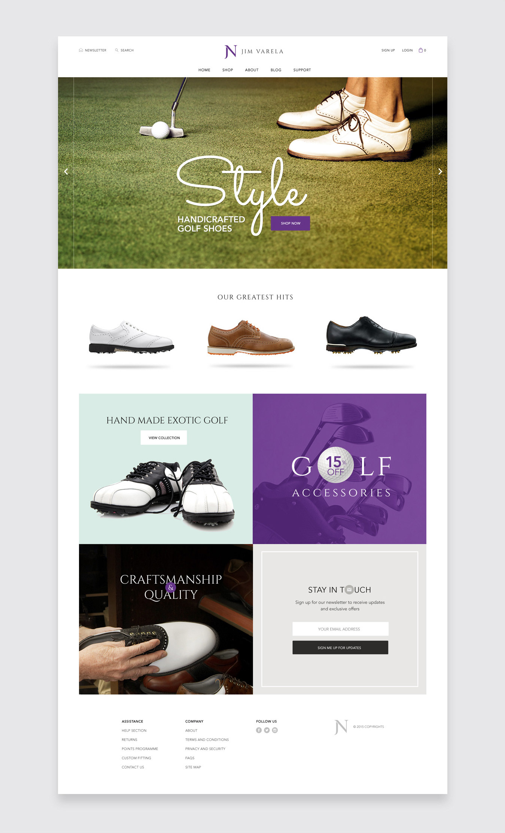505x833 pixels.
Task: Select the Support menu item
Action: [302, 70]
